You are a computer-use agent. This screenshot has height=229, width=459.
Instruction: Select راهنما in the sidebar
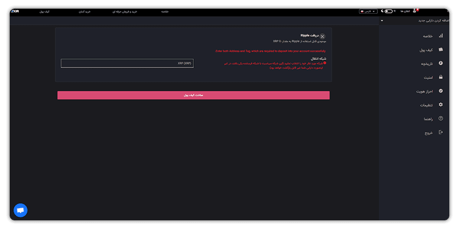pos(428,119)
